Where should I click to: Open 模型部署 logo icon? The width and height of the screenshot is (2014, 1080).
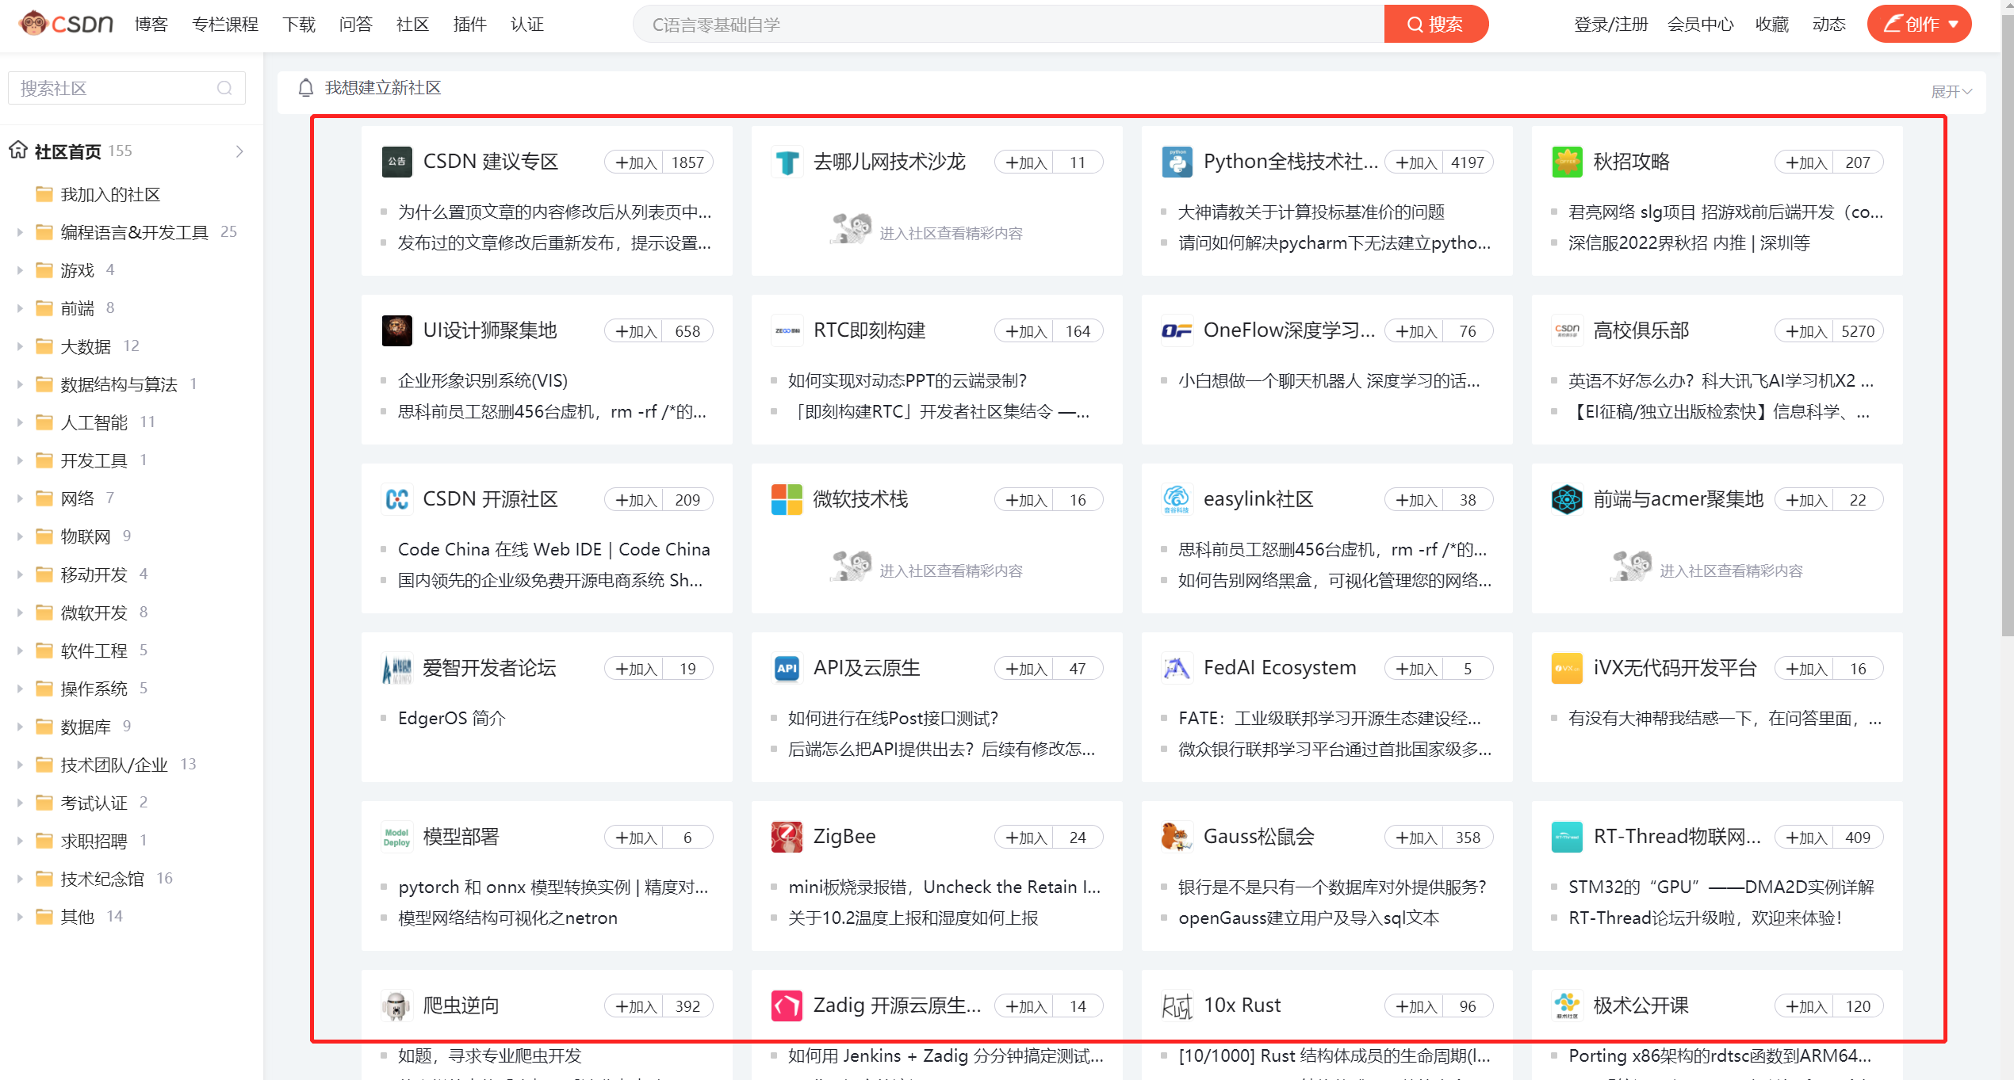[x=396, y=837]
